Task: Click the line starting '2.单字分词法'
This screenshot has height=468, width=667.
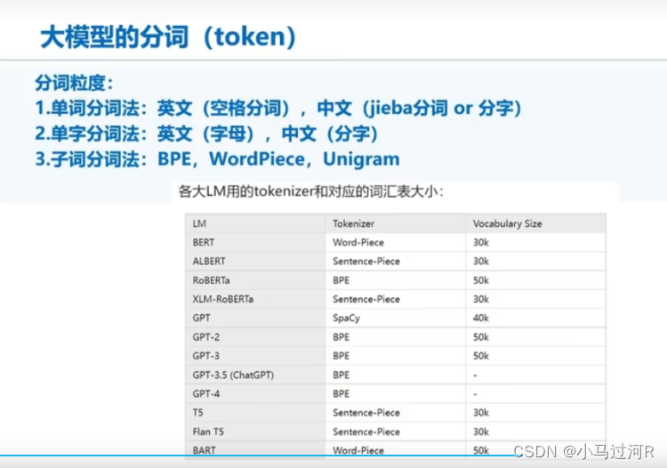Action: (x=206, y=133)
